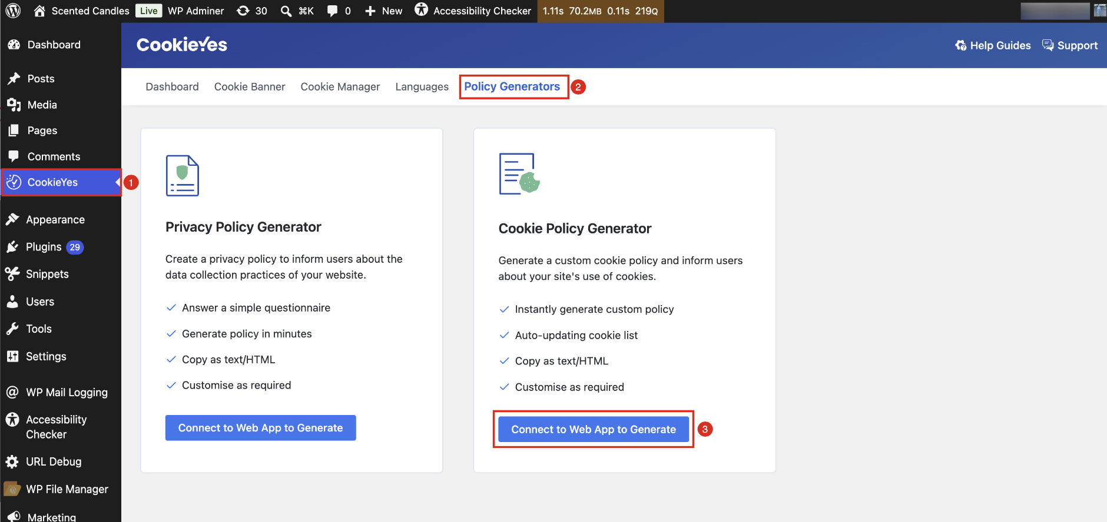Click the query monitor performance stats

click(x=601, y=11)
